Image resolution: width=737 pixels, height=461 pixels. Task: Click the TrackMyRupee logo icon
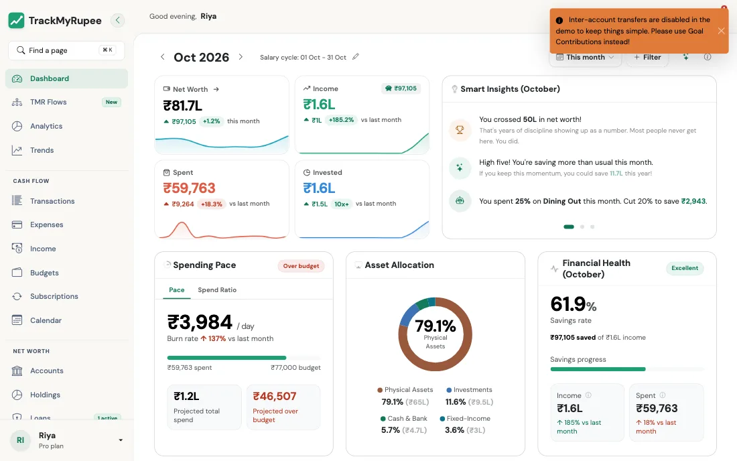pos(17,20)
